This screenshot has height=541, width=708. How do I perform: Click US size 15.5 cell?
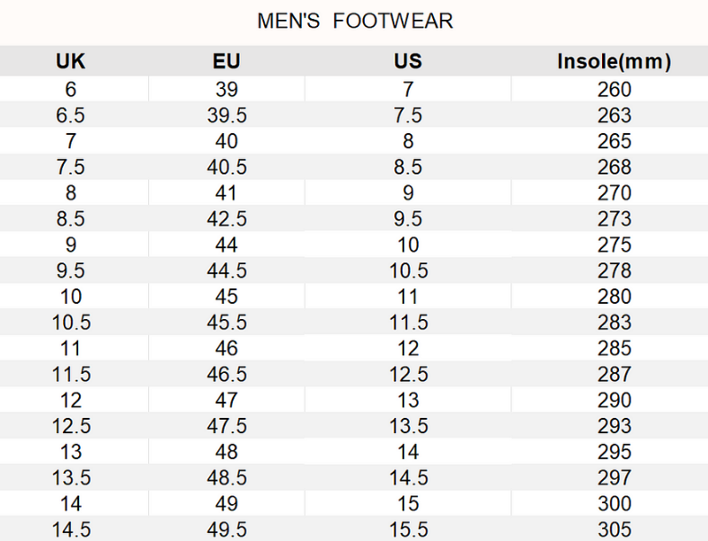408,530
